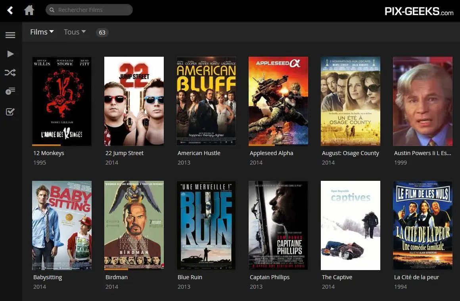This screenshot has width=460, height=301.
Task: Click the Appleseed Alpha title link
Action: [x=271, y=153]
